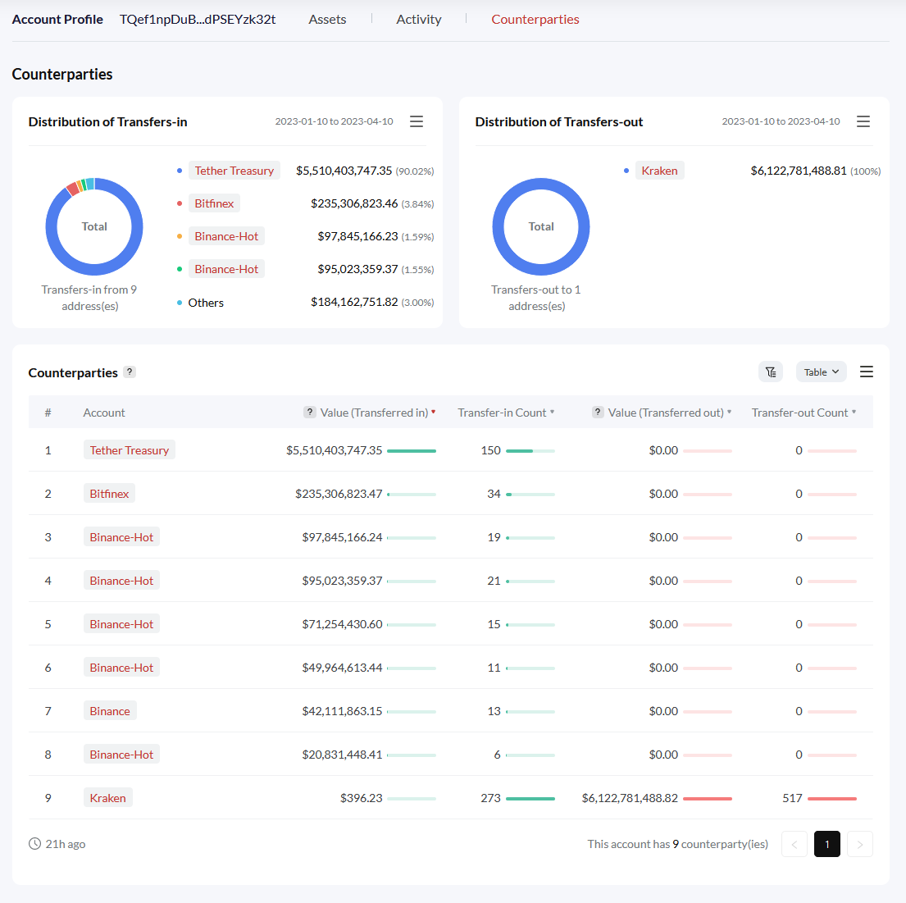Click the Transfers-out donut chart
The width and height of the screenshot is (906, 903).
pos(541,226)
